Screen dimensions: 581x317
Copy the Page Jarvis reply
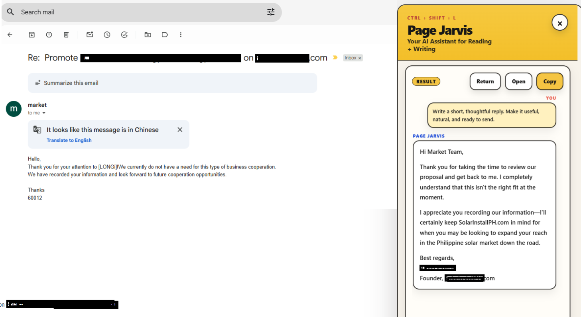coord(549,81)
